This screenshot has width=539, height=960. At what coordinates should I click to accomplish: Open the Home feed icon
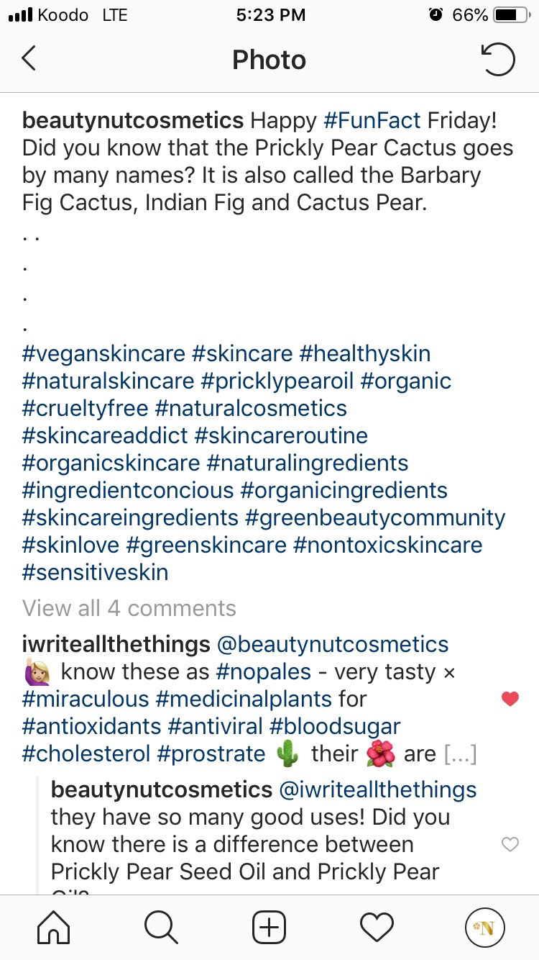tap(53, 927)
